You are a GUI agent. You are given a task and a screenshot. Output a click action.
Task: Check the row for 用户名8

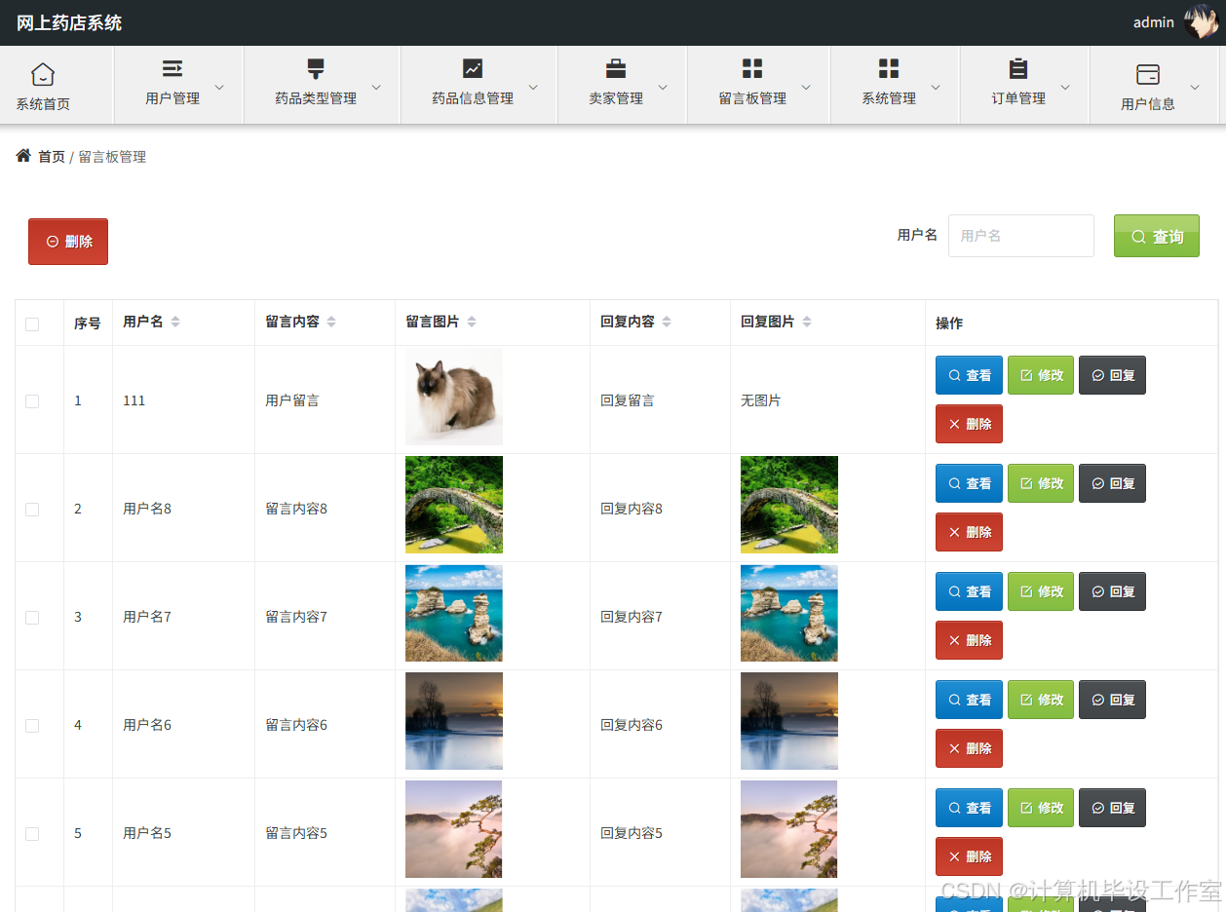[32, 510]
